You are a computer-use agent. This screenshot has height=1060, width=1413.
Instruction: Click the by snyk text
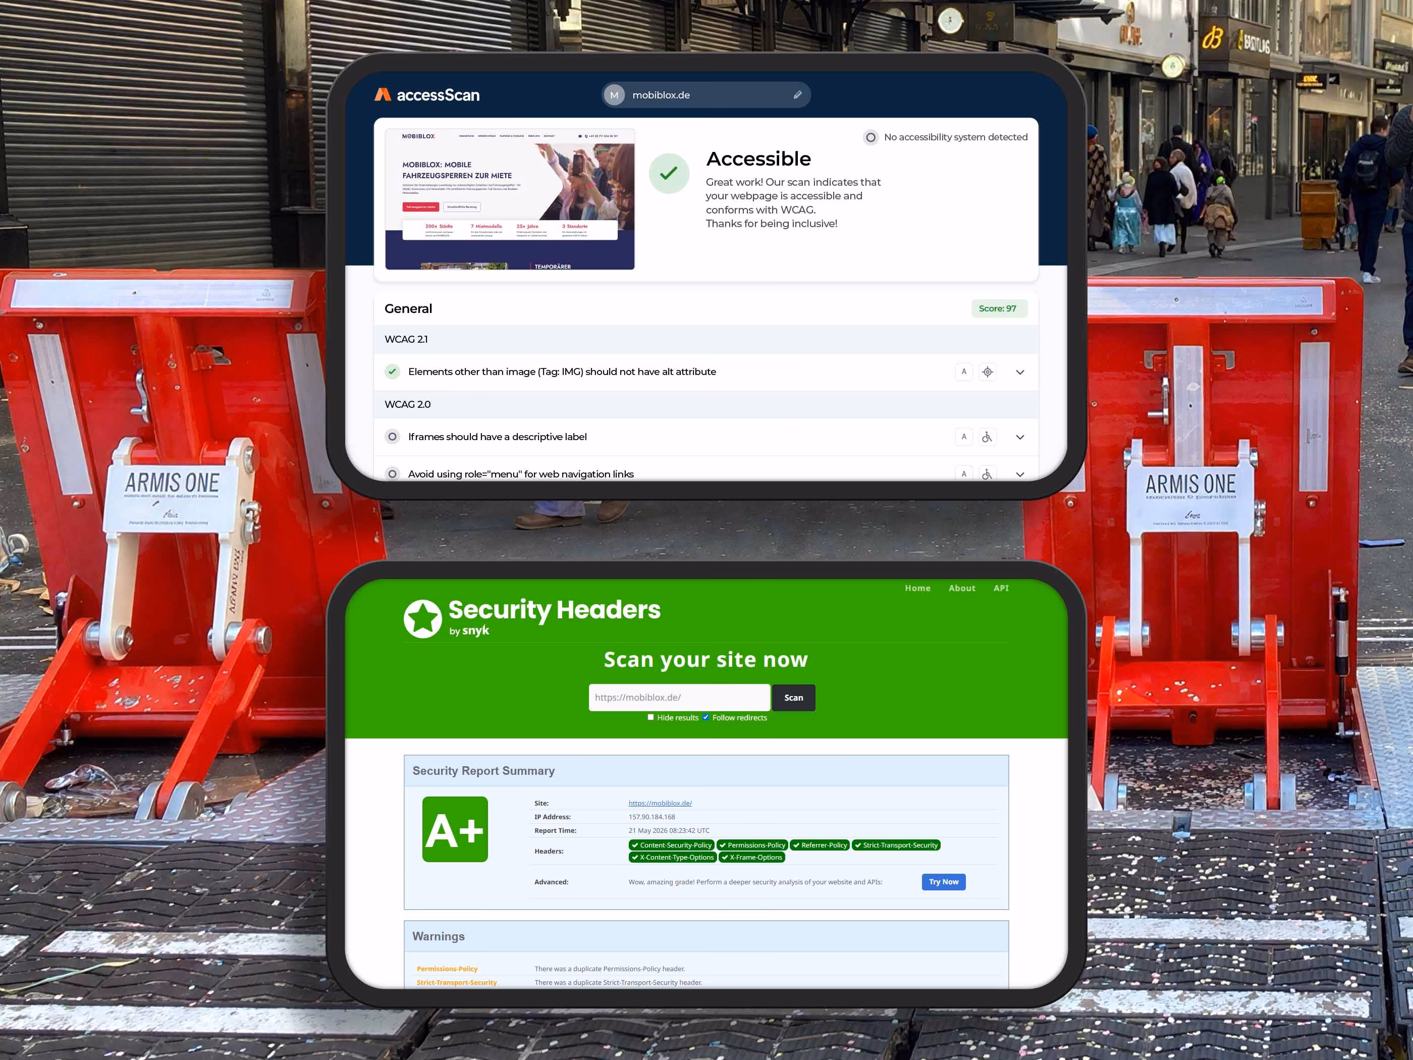tap(469, 630)
